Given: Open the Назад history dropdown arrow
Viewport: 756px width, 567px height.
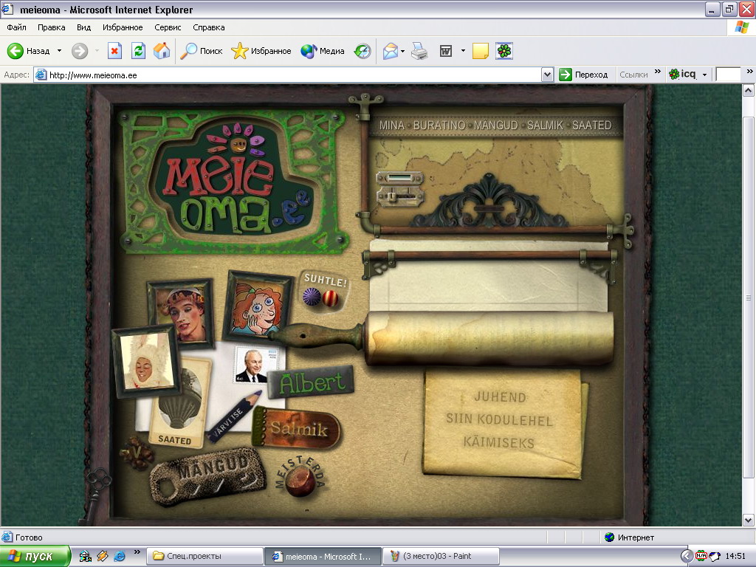Looking at the screenshot, I should pos(59,51).
